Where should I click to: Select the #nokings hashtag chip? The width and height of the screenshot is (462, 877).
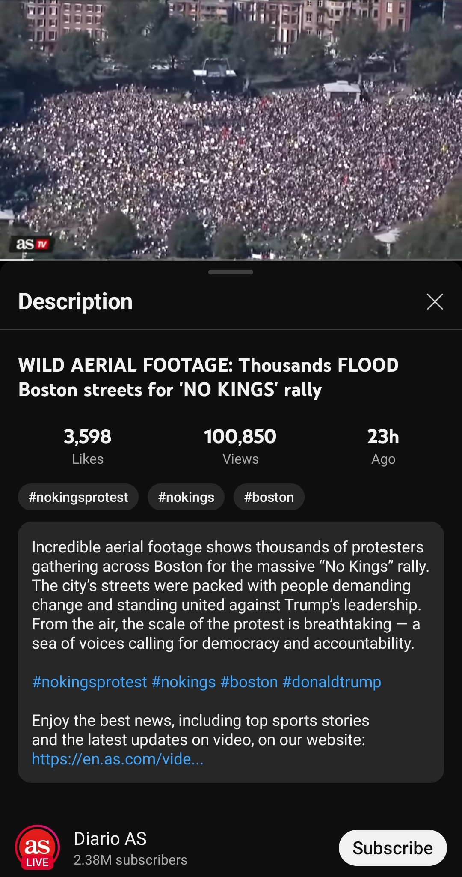[x=186, y=497]
